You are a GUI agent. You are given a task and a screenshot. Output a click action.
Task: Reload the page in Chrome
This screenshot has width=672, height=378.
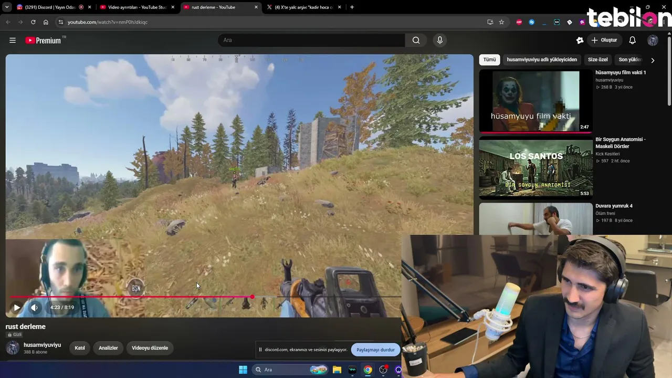point(33,22)
